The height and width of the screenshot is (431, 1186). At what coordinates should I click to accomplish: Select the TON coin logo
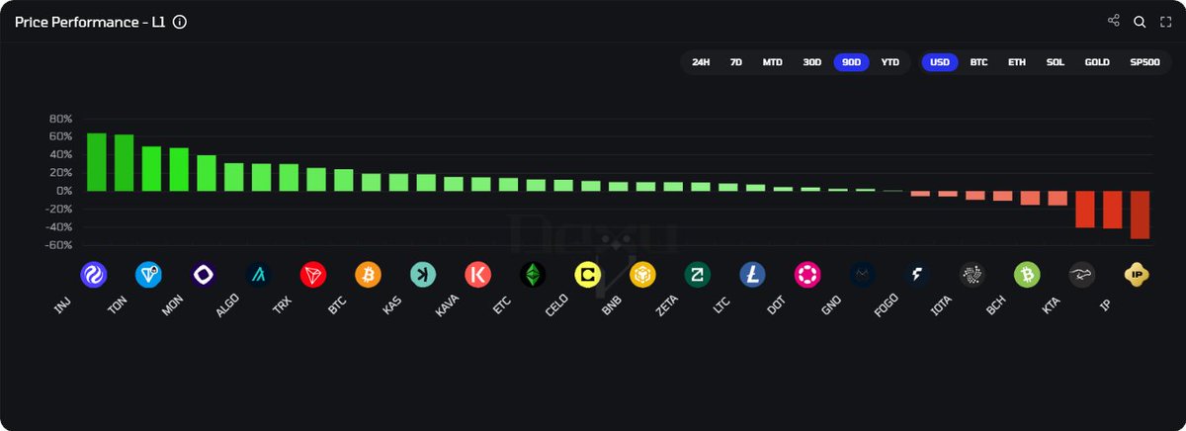point(149,275)
